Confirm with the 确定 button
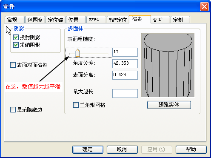This screenshot has width=211, height=158. coord(88,149)
